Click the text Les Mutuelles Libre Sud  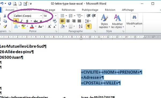pyautogui.click(x=22, y=46)
